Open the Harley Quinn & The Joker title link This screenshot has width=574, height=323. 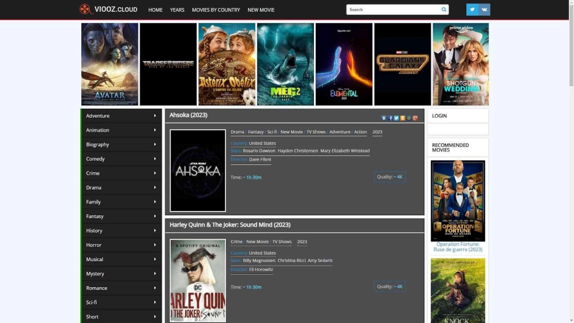pos(230,225)
